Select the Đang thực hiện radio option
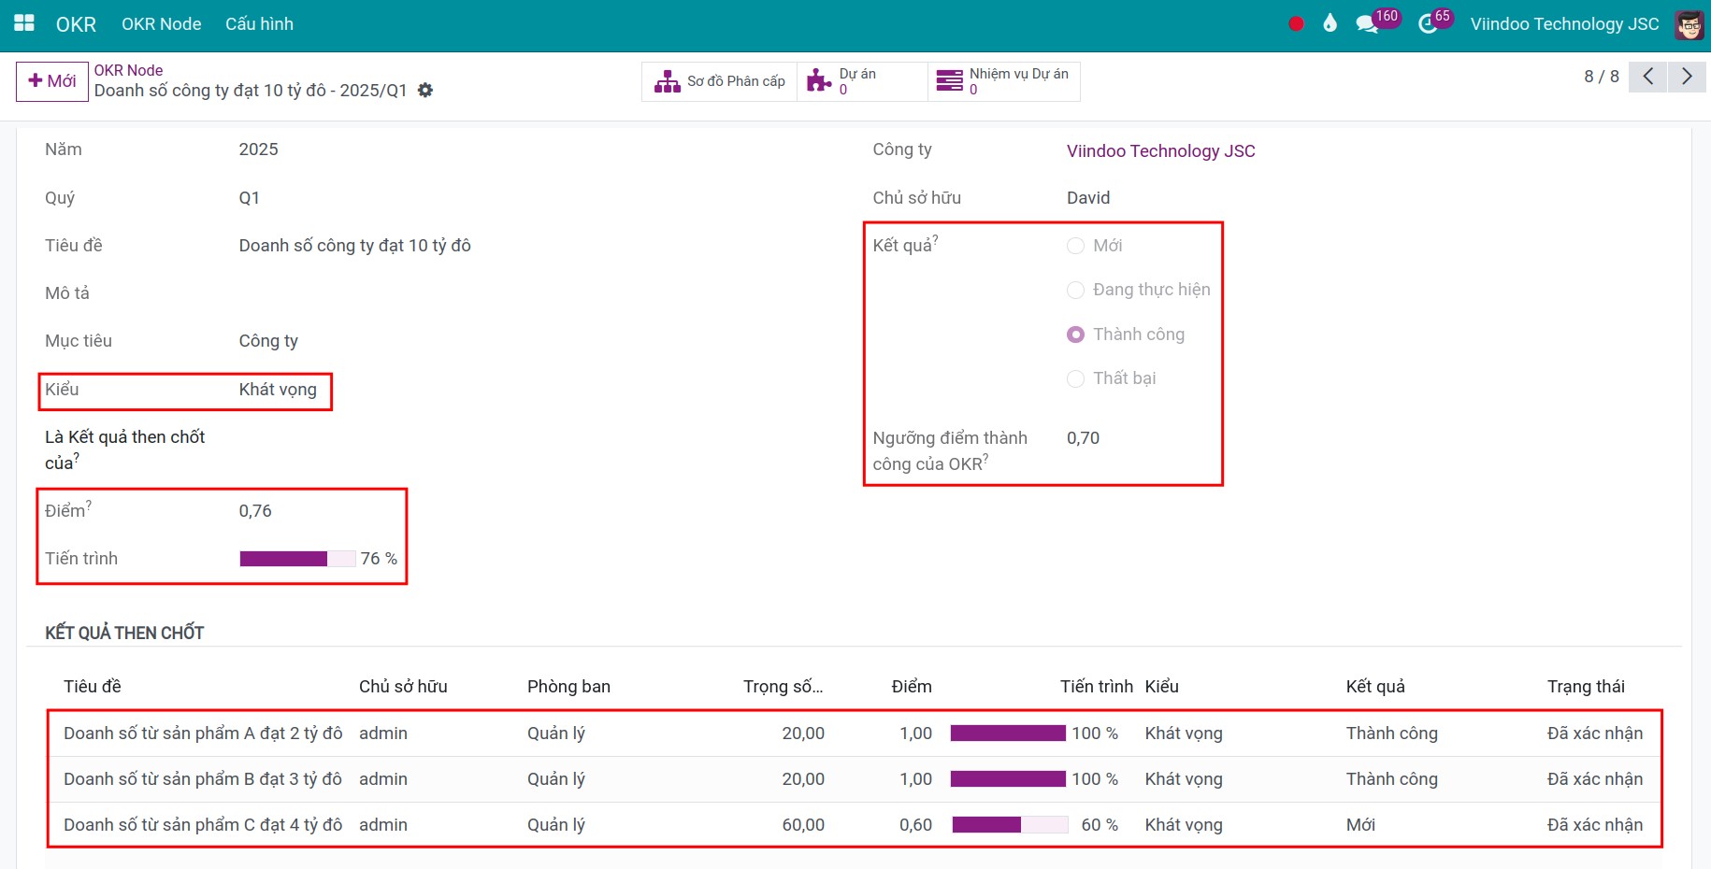 (x=1076, y=291)
